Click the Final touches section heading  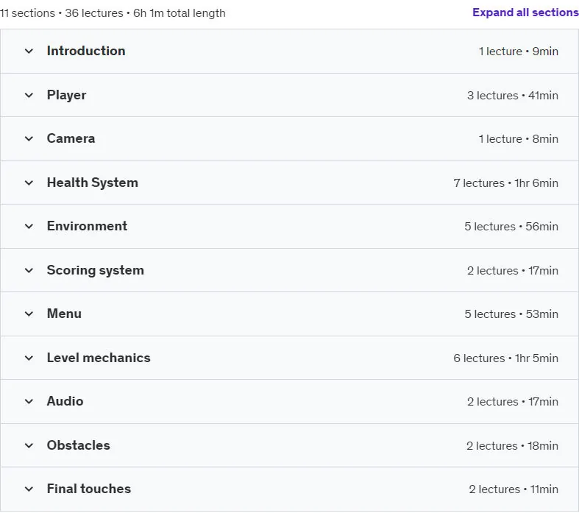[88, 489]
